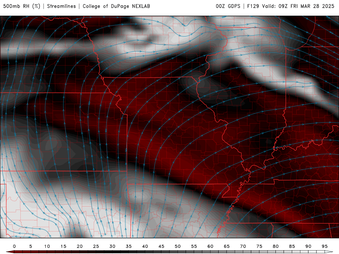339x254 pixels.
Task: Click the "85" colorbar scale label
Action: click(292, 246)
